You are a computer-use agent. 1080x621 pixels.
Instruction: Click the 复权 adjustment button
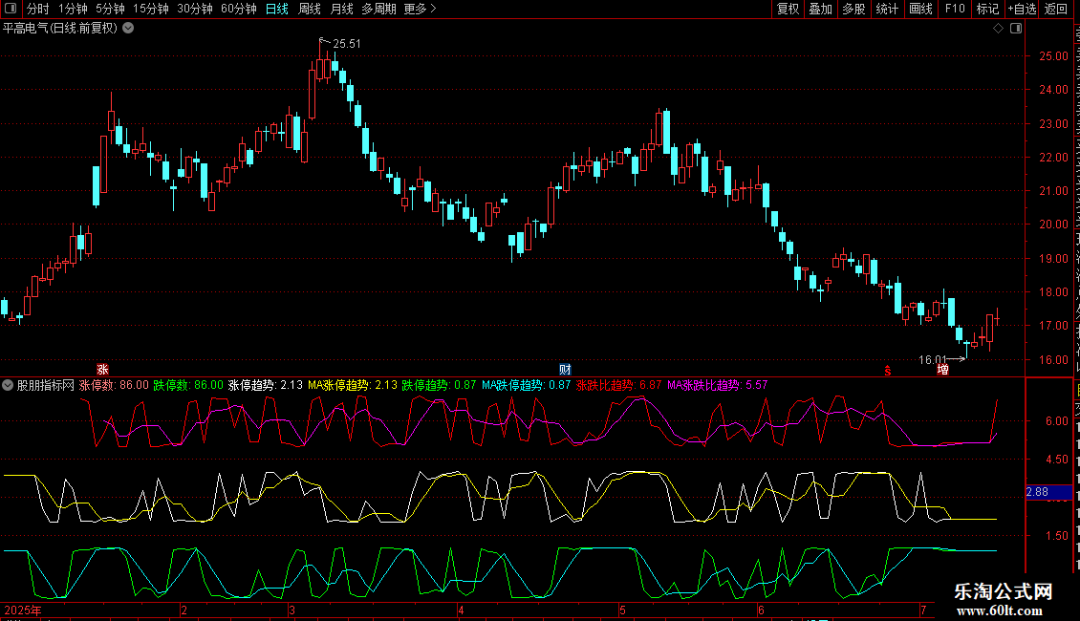pos(788,9)
